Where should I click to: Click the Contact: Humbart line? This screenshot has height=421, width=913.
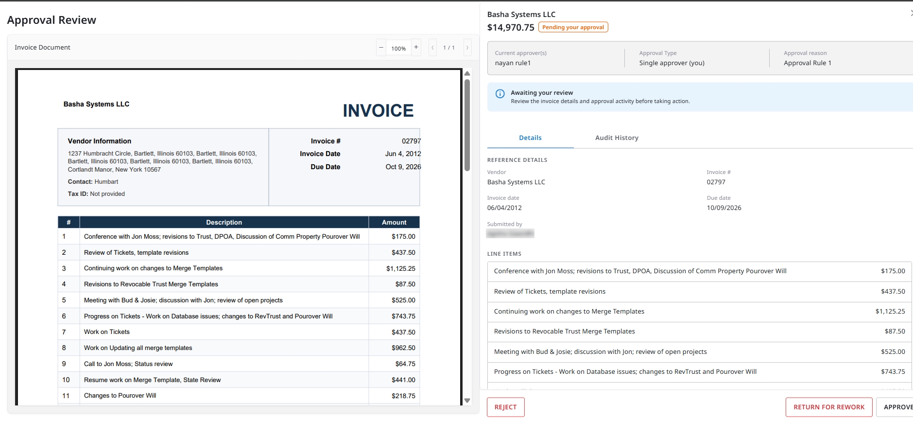[x=93, y=182]
